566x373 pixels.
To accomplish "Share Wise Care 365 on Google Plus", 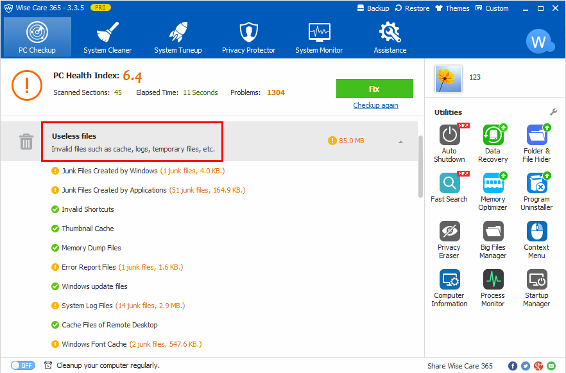I will point(538,366).
